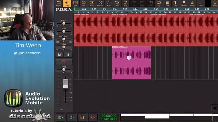Click the 0:20 position on timeline ruler
Image resolution: width=218 pixels, height=122 pixels.
click(x=125, y=9)
